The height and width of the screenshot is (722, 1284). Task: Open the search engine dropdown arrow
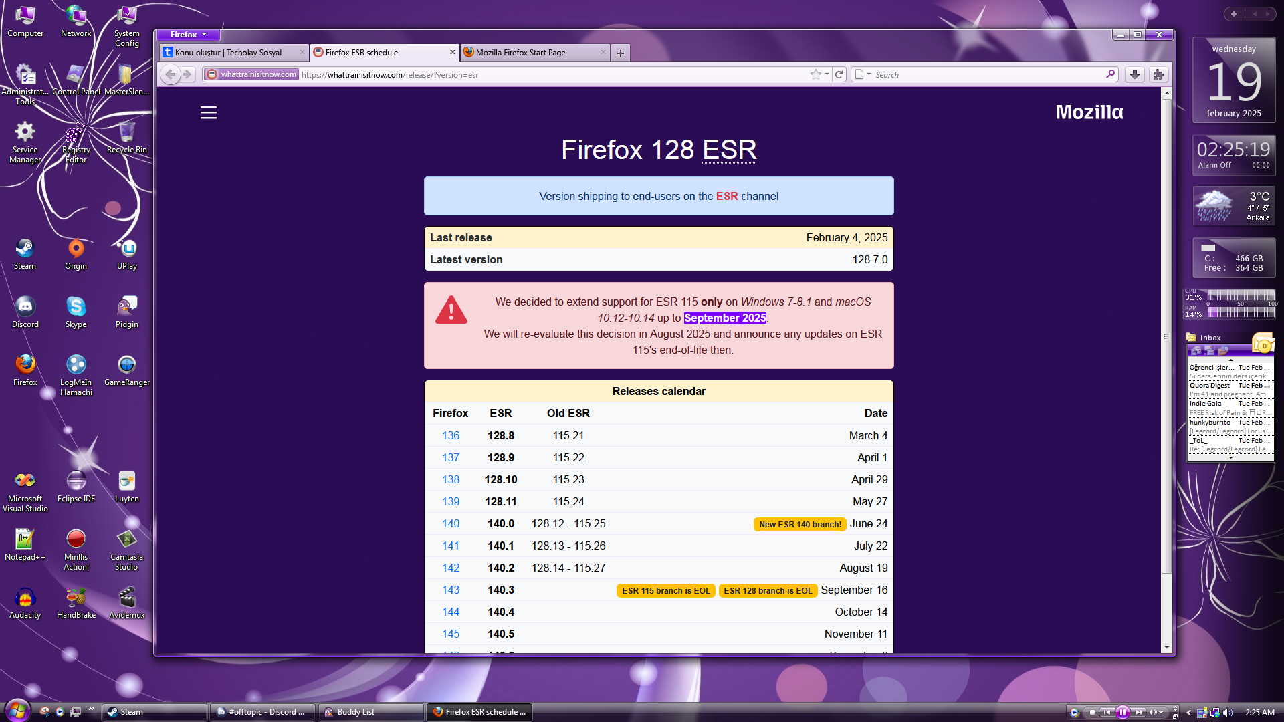point(869,74)
